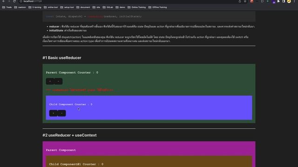Click the 'Child Component Counter : 0' text
The width and height of the screenshot is (298, 167).
pos(71,104)
